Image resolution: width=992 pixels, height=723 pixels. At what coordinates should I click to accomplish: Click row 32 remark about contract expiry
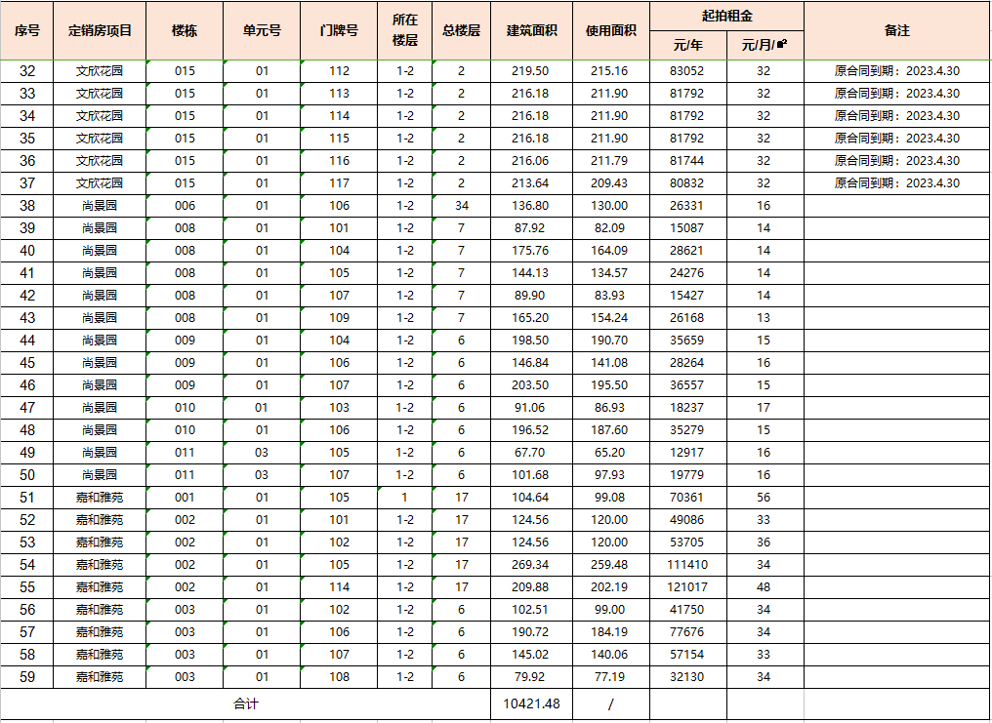896,71
